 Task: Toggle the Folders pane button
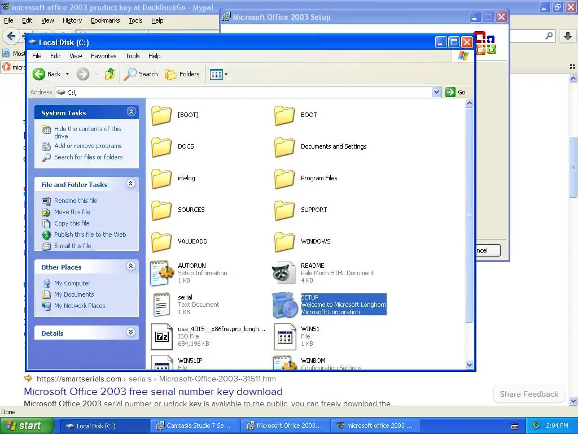pos(182,74)
